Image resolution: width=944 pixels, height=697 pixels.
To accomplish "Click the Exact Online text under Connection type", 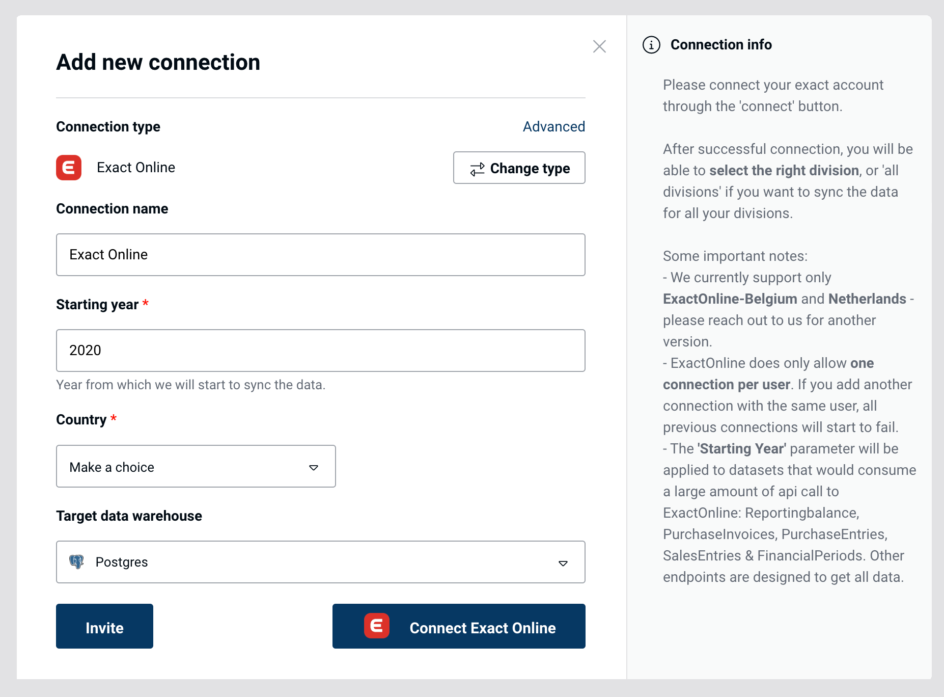I will [136, 167].
